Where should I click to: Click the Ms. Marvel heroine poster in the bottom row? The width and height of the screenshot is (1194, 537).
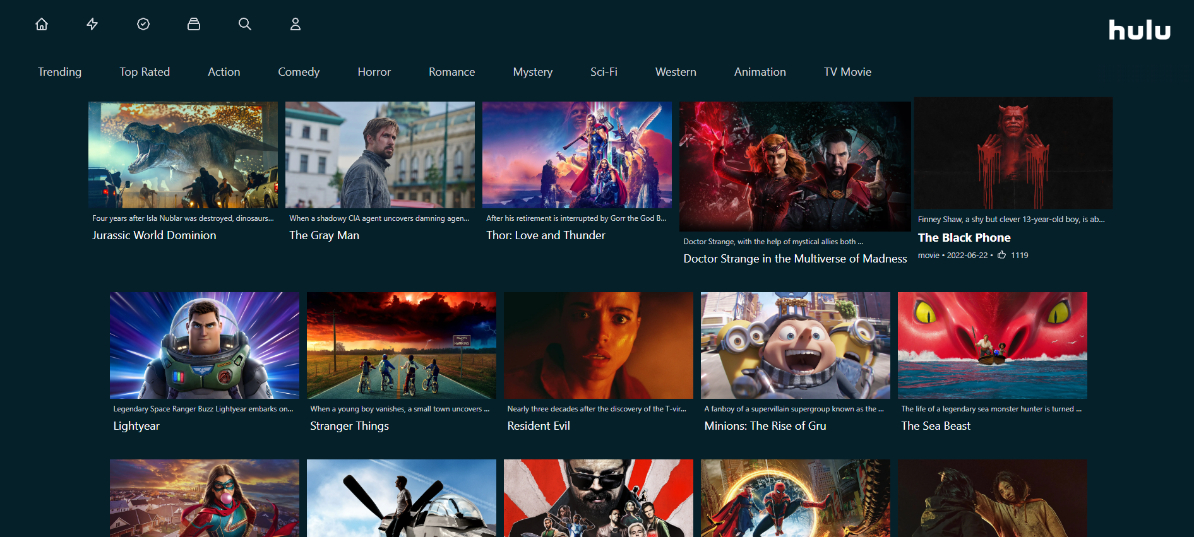click(205, 499)
